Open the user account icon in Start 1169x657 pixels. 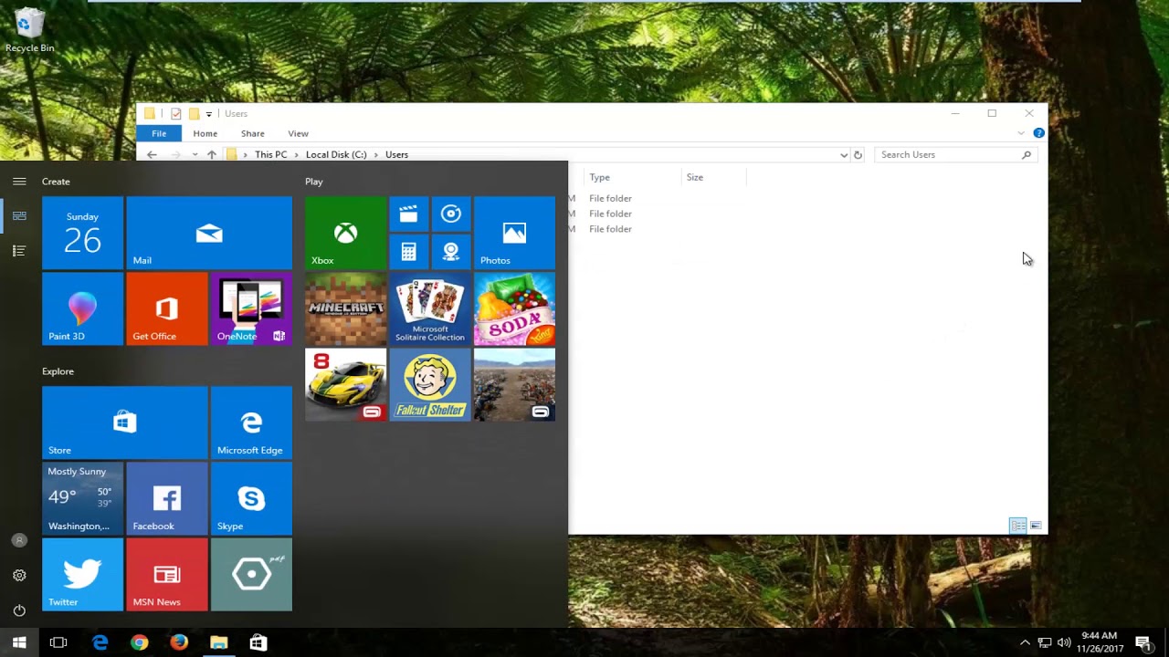tap(19, 540)
